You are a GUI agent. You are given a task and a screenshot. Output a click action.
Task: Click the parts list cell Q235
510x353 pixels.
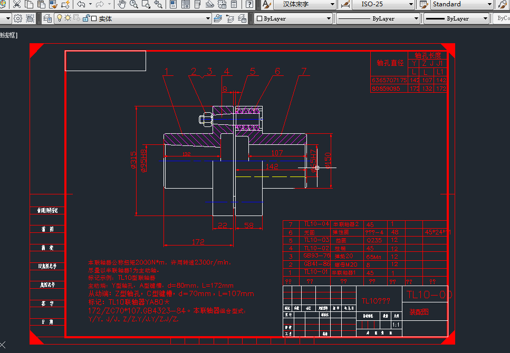(x=374, y=240)
